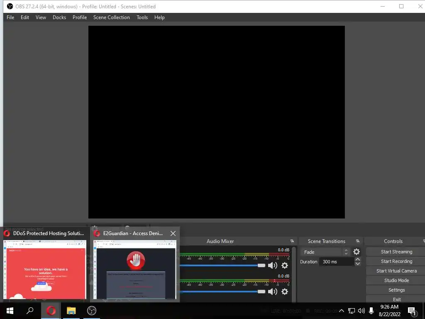Mute the second audio mixer channel

pyautogui.click(x=272, y=292)
